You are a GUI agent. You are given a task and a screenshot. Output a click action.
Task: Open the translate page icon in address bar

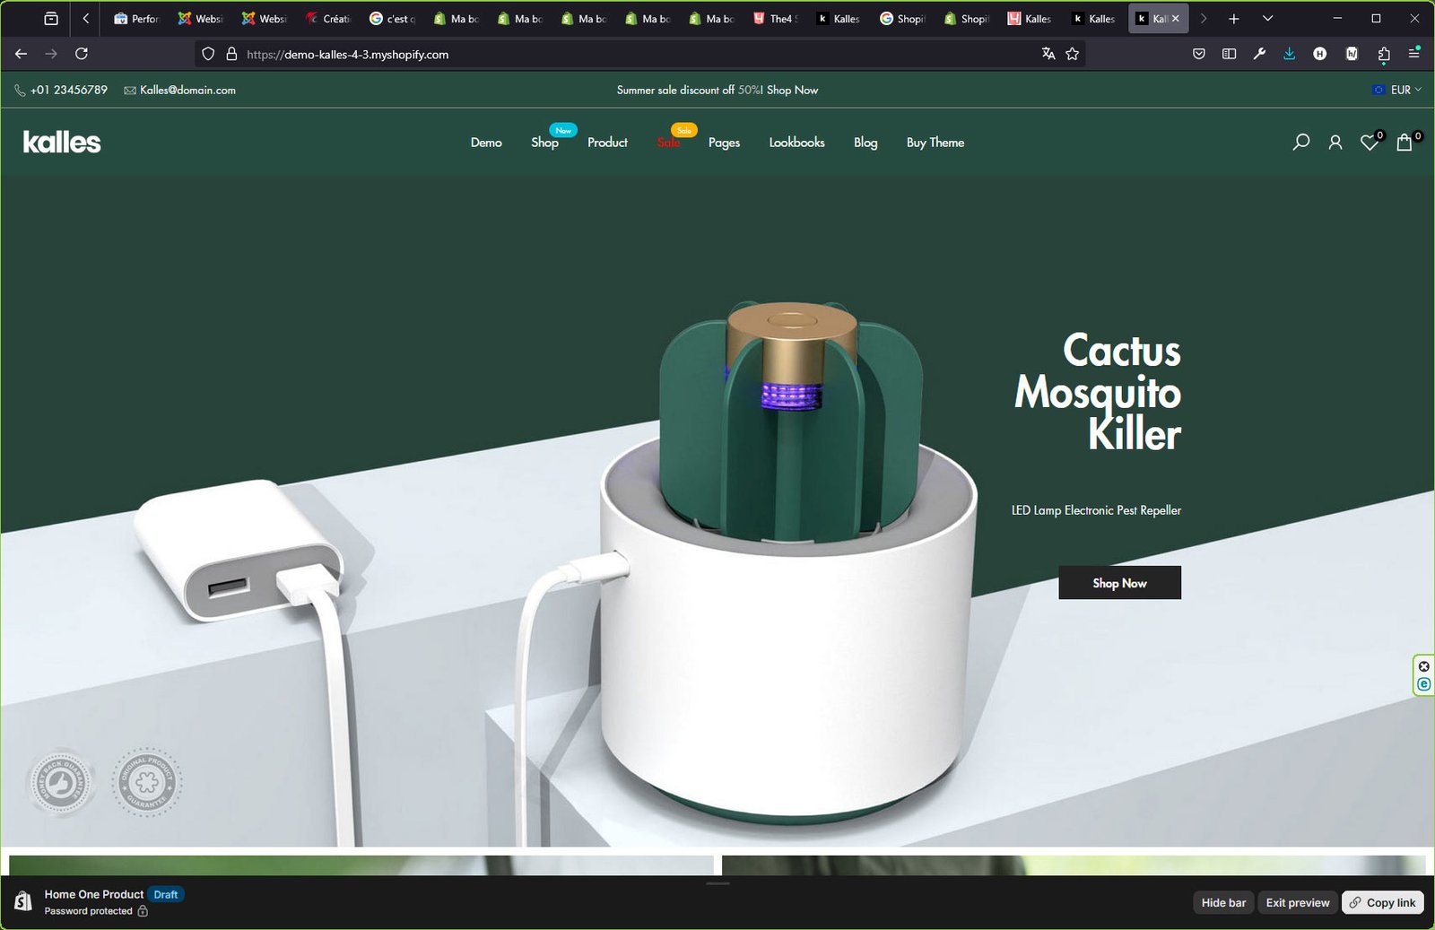[x=1048, y=54]
